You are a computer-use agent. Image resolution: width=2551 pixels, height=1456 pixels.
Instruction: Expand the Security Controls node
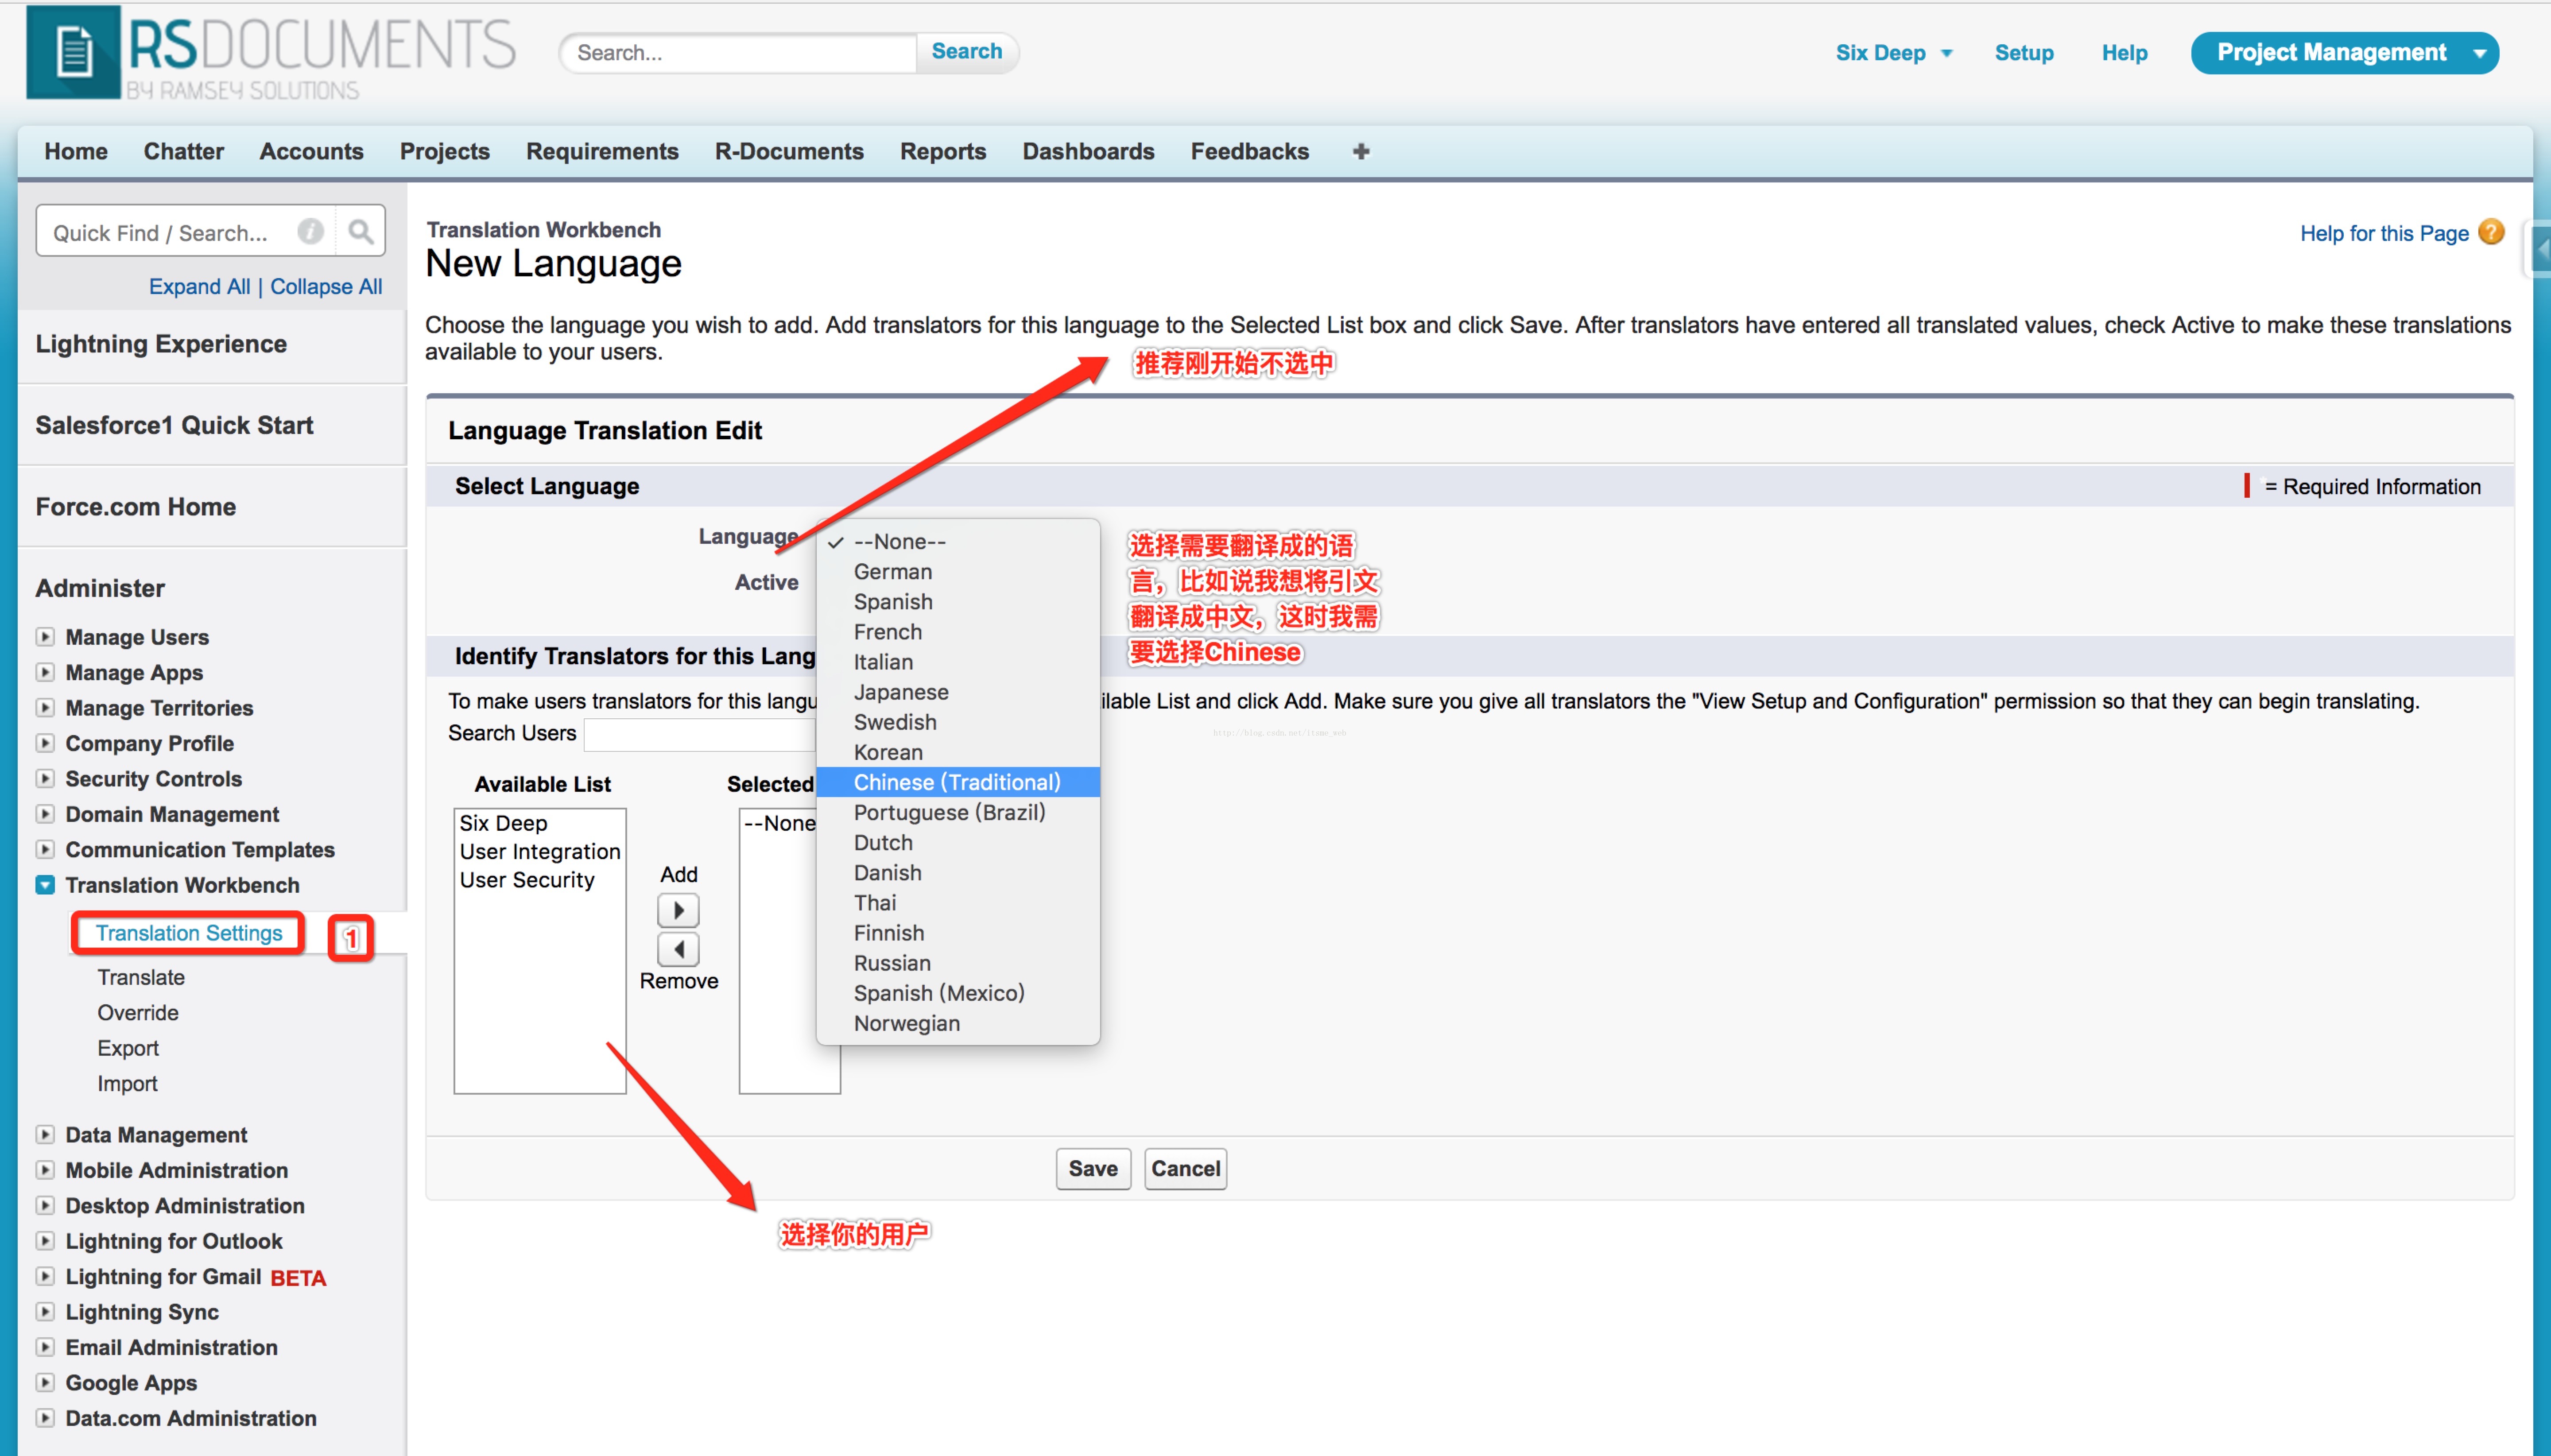click(x=45, y=778)
